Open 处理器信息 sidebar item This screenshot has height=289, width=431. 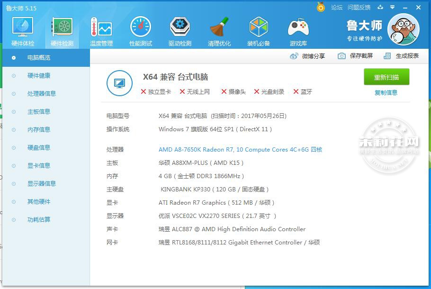pos(46,93)
